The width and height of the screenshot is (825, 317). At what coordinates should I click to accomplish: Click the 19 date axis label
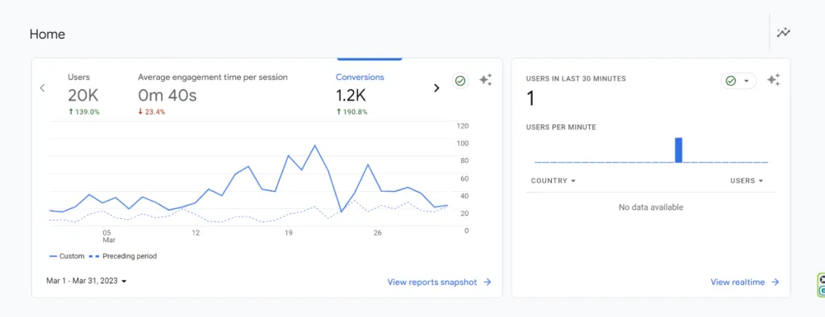pos(288,232)
